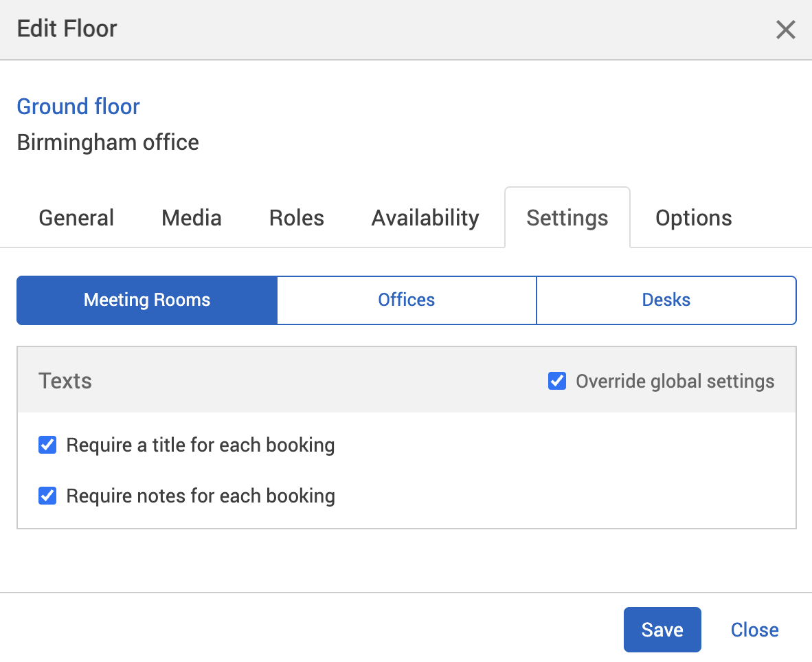
Task: Select the Roles tab
Action: [x=296, y=217]
